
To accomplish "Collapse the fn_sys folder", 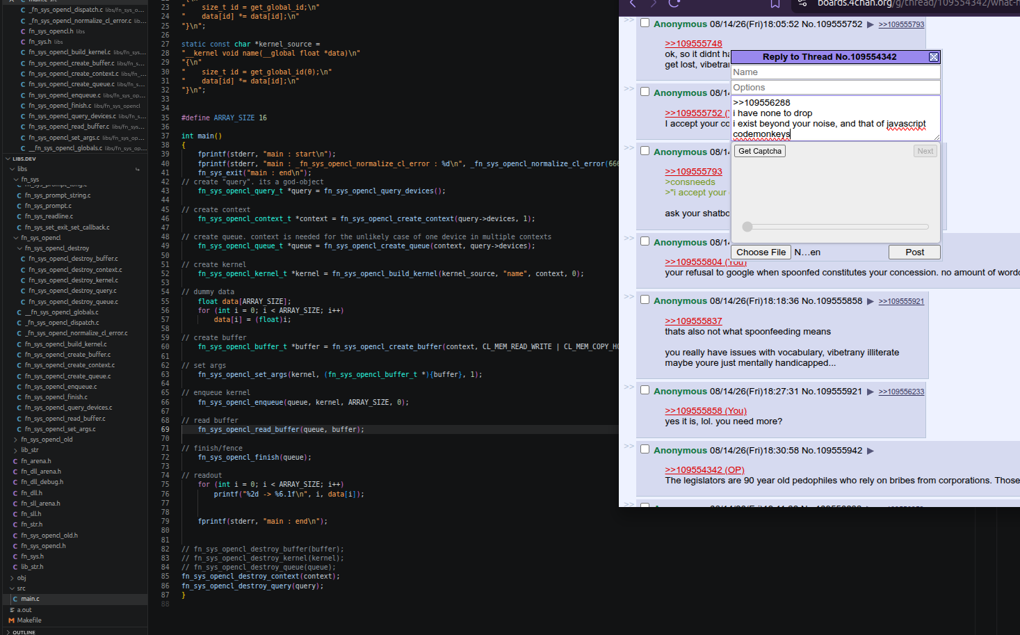I will coord(16,179).
